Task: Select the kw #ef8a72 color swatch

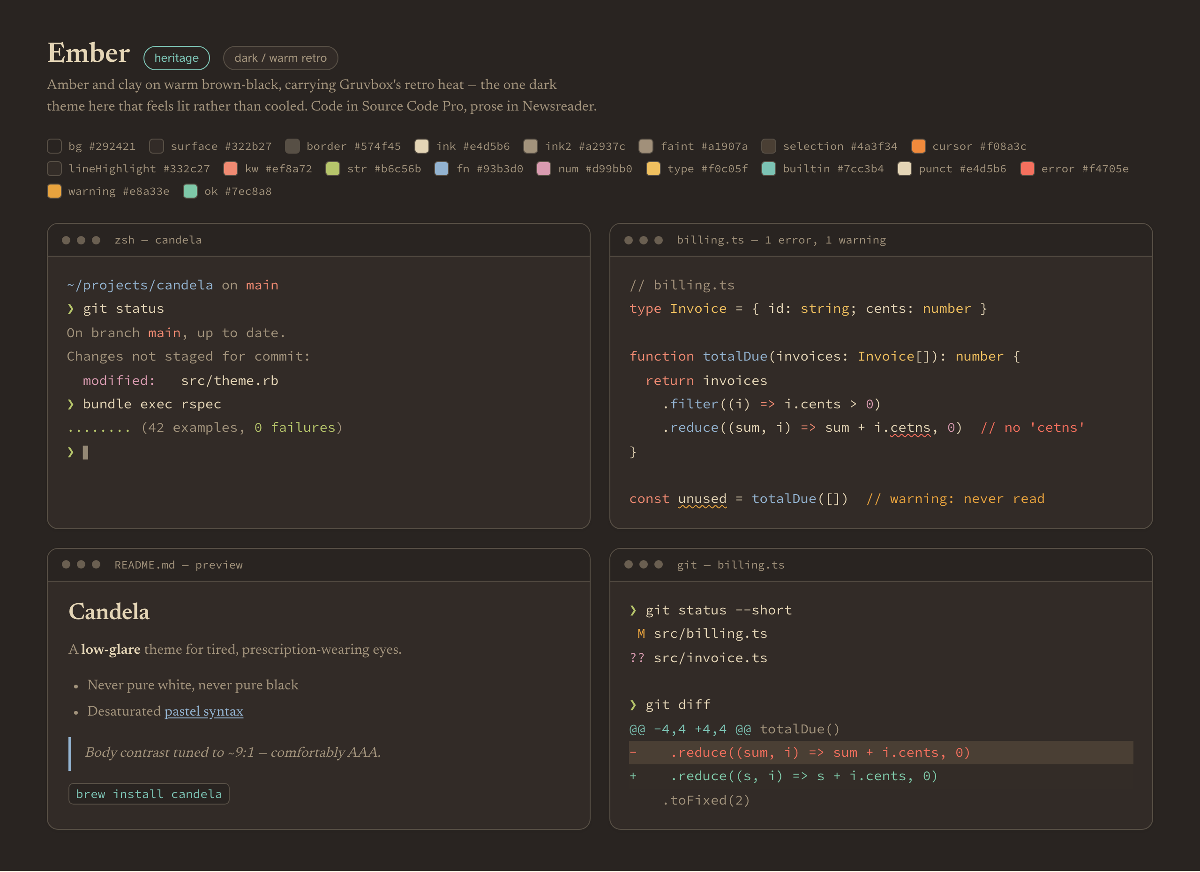Action: click(x=231, y=169)
